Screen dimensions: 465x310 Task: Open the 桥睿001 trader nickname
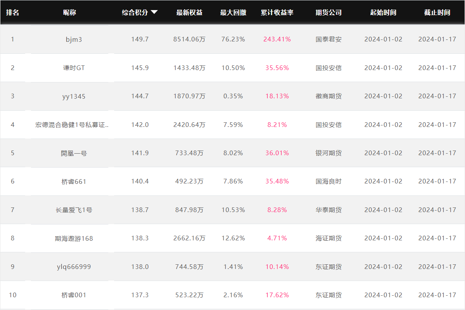pyautogui.click(x=74, y=295)
